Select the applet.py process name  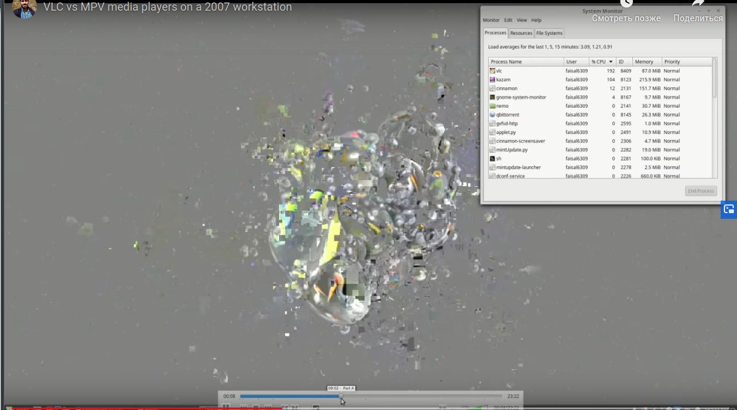[506, 132]
